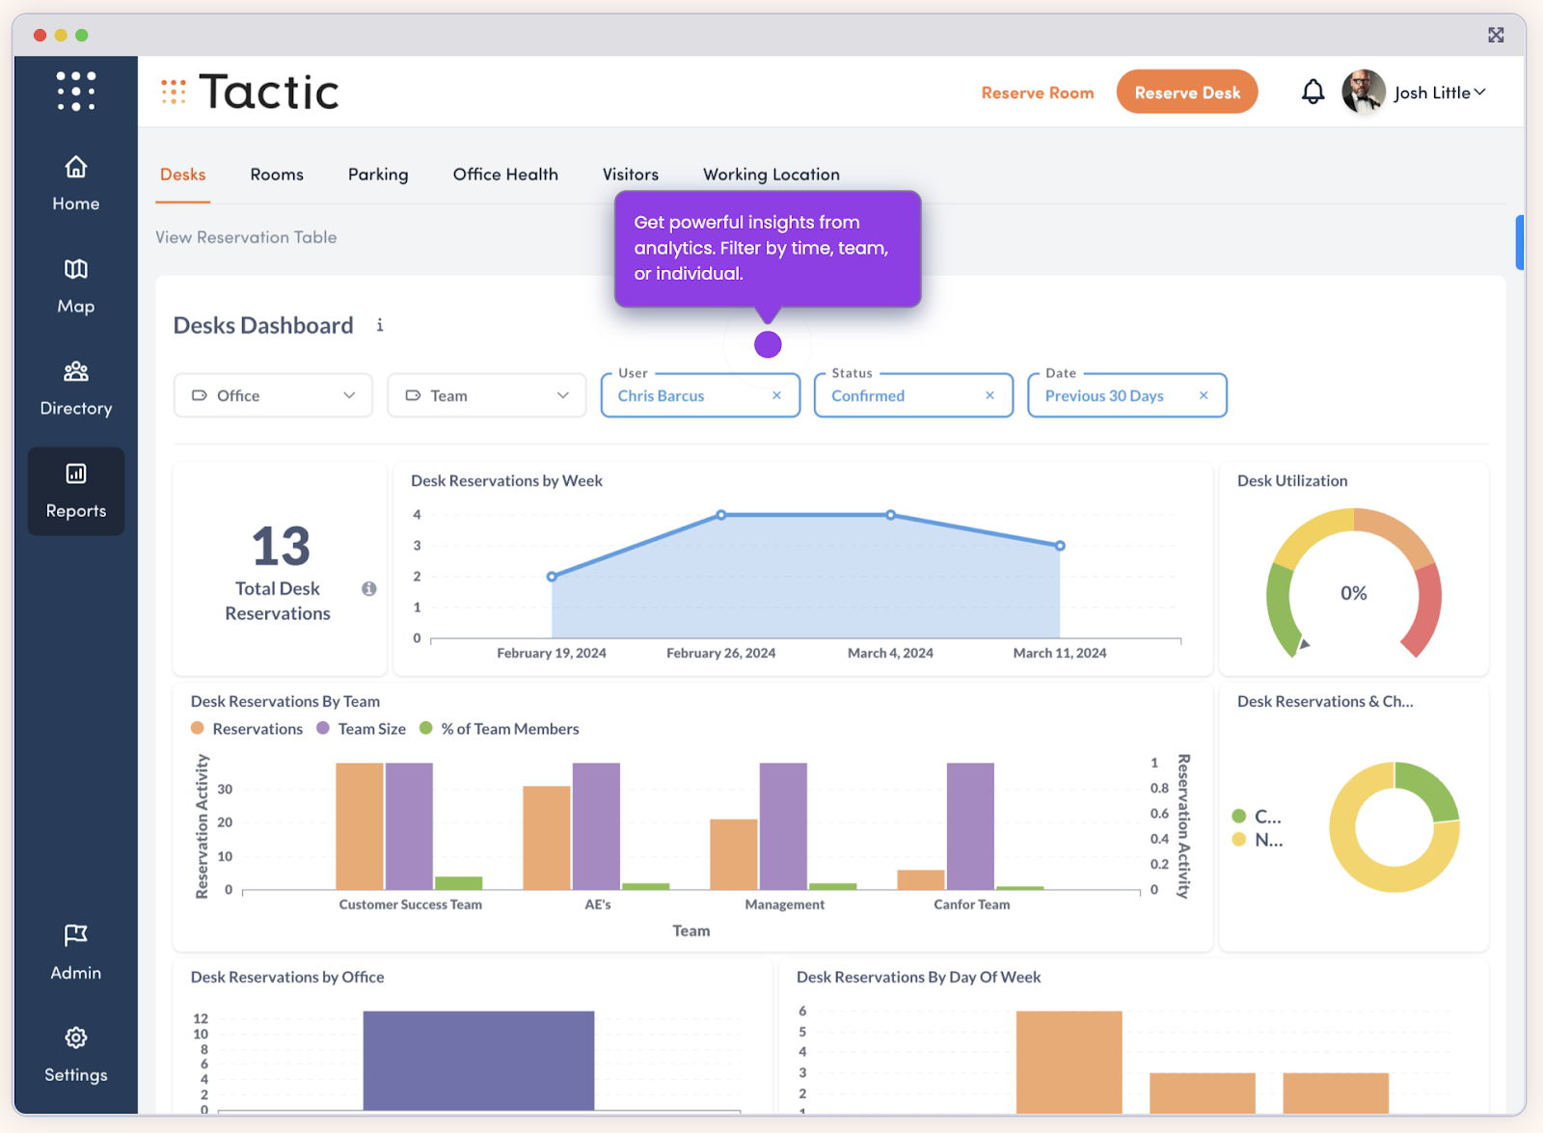Open the Reports chart icon
Screen dimensions: 1543x1133
[75, 473]
